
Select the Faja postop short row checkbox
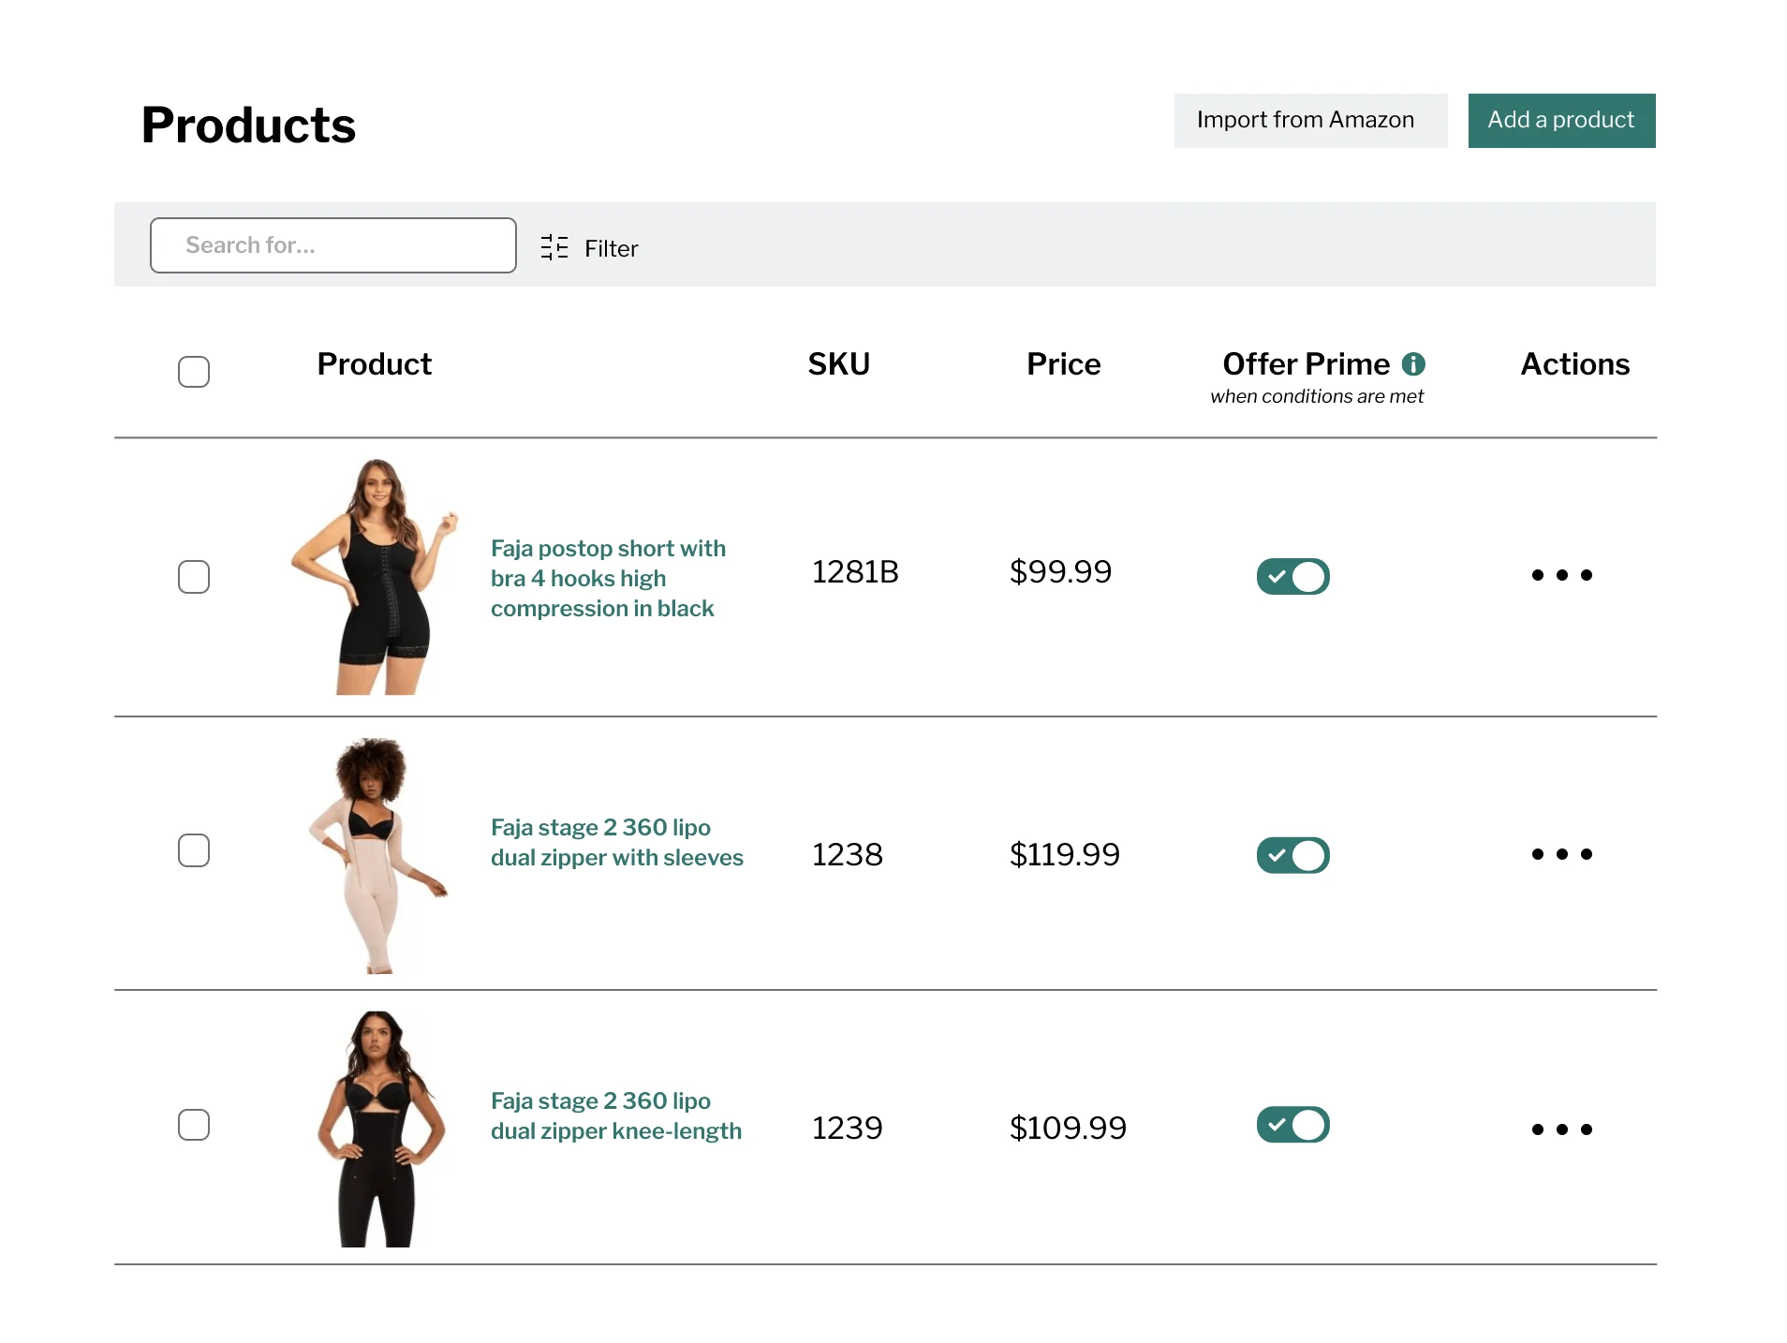coord(194,577)
